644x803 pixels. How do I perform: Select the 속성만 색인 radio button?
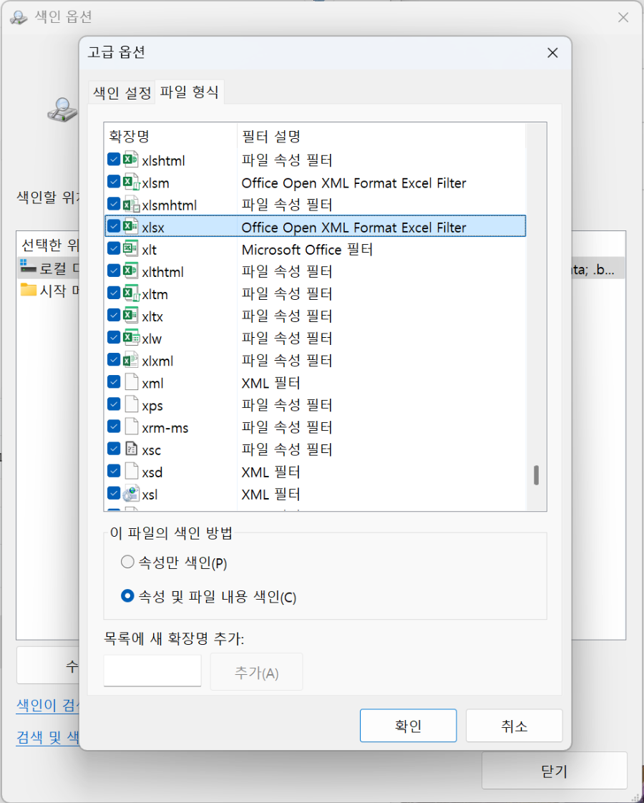(127, 561)
